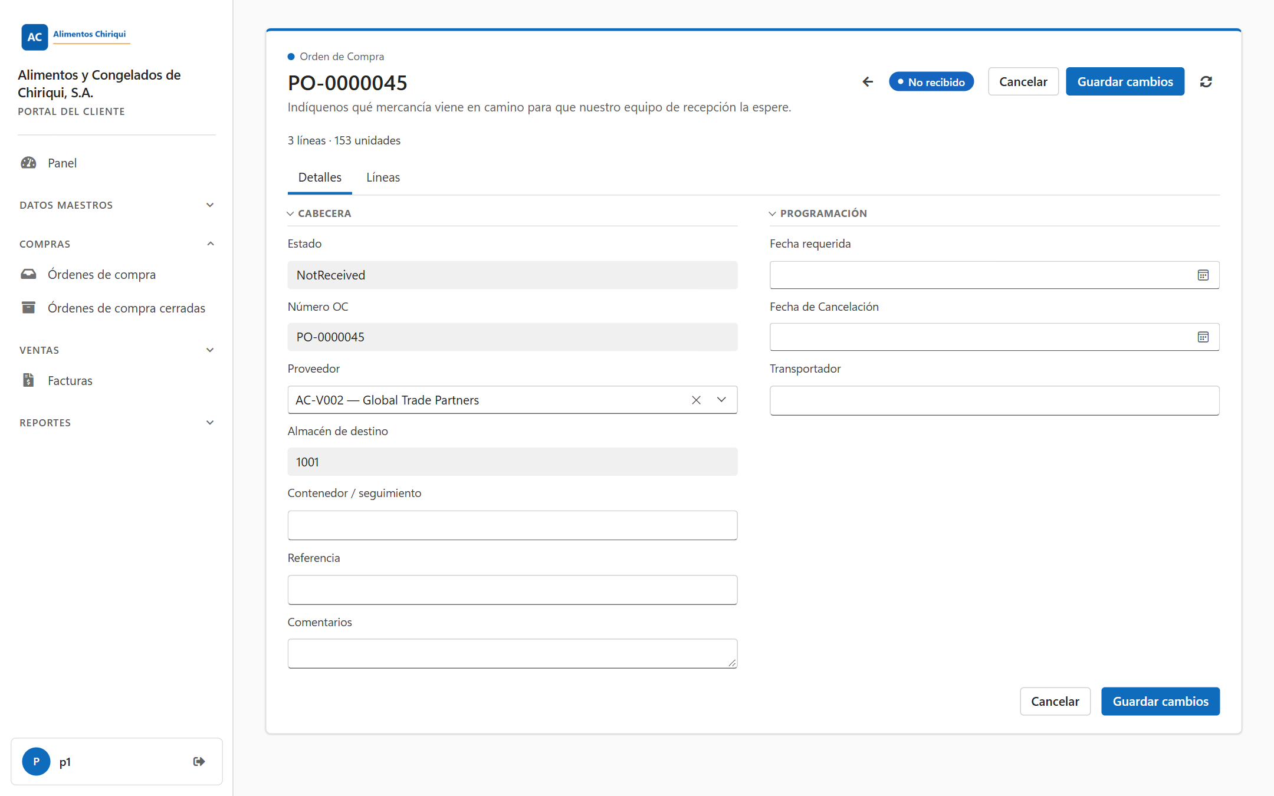Click the Facturas invoice icon

pos(29,380)
